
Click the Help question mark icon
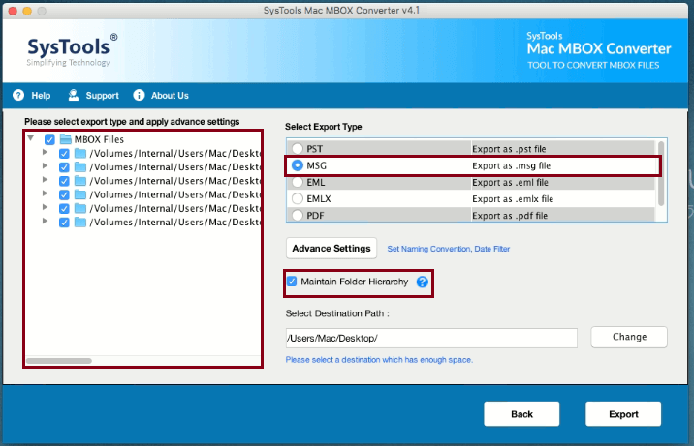[x=18, y=96]
